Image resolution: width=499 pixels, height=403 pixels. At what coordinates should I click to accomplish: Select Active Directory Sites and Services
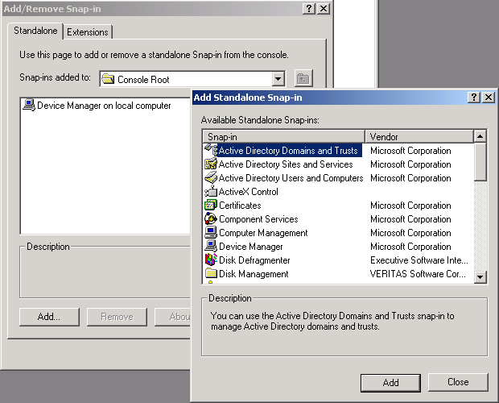click(x=286, y=164)
